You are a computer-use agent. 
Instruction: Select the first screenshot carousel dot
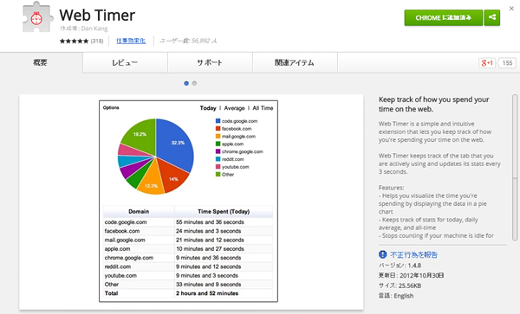tap(186, 83)
